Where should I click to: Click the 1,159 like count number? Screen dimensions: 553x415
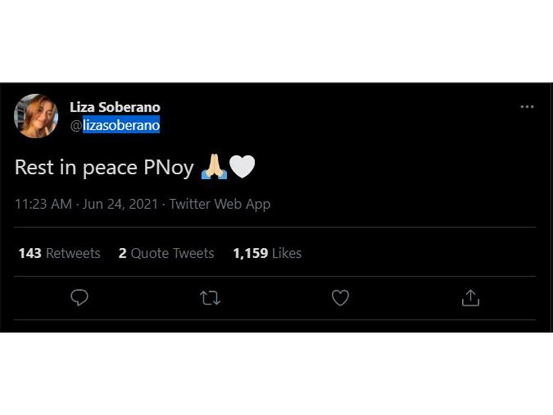coord(251,253)
